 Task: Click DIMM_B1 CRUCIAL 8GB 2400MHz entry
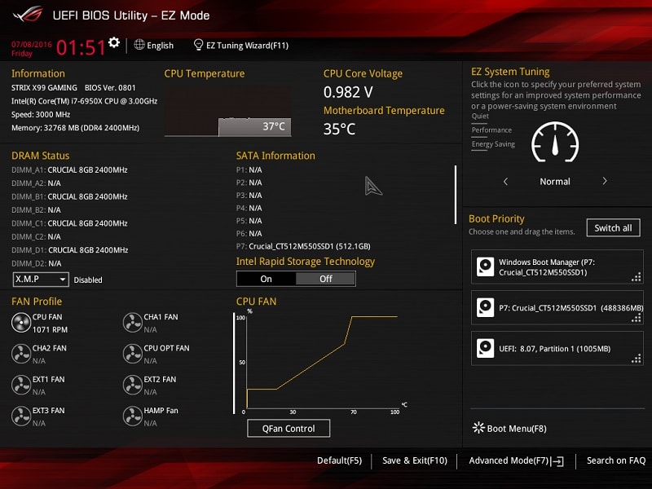tap(69, 196)
